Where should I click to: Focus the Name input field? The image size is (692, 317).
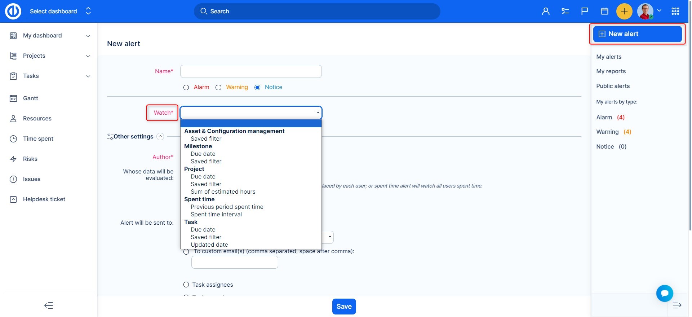(251, 71)
